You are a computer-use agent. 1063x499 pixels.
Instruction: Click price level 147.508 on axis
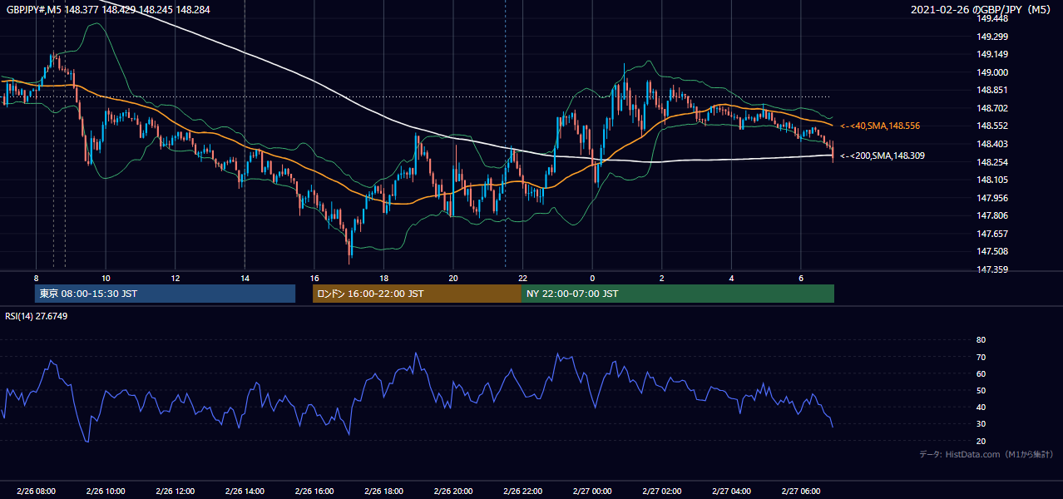point(991,251)
